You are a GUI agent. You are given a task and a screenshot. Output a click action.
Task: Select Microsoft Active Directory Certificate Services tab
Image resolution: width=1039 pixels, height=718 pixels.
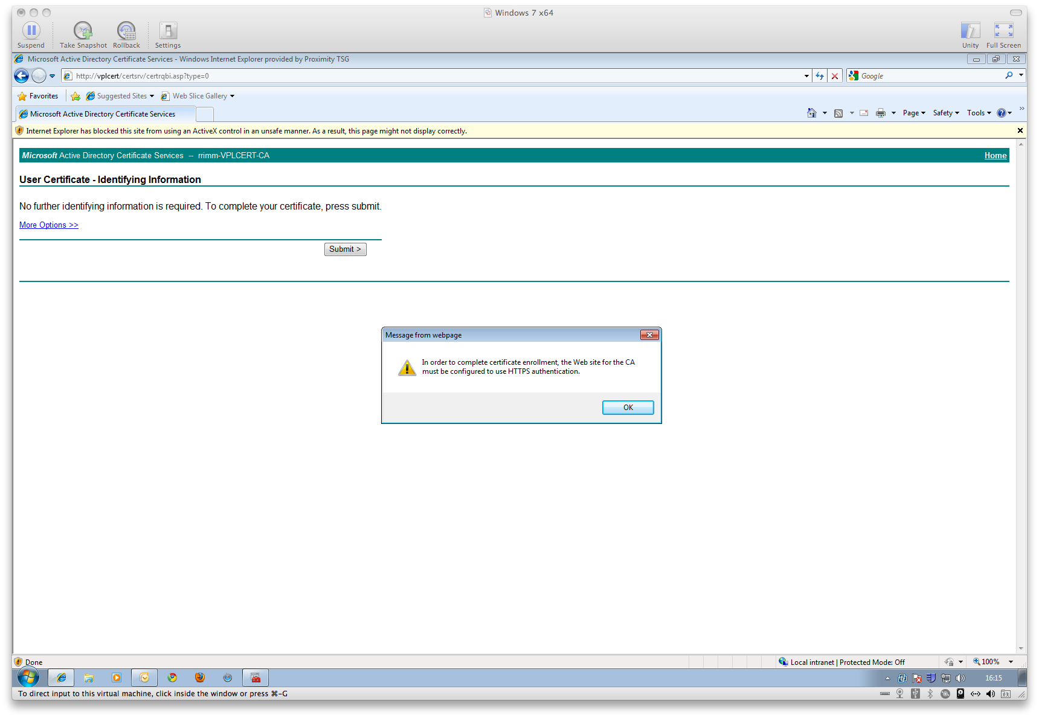point(105,114)
